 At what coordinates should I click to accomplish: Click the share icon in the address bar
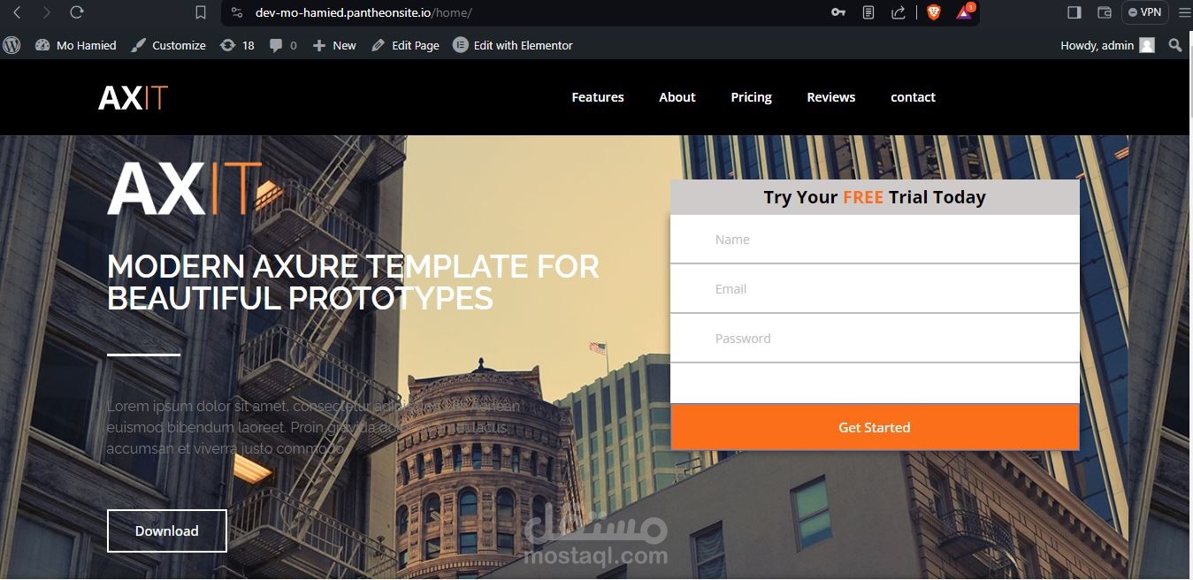[899, 12]
